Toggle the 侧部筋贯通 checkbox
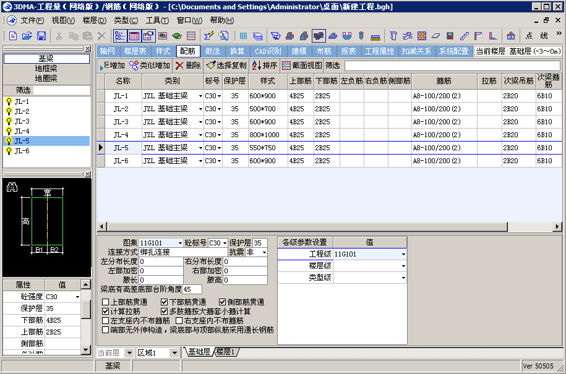Screen dimensions: 566x374 pos(223,302)
